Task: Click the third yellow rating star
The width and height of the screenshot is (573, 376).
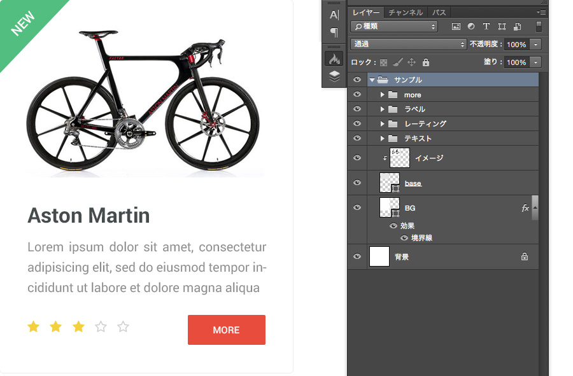Action: pos(78,326)
